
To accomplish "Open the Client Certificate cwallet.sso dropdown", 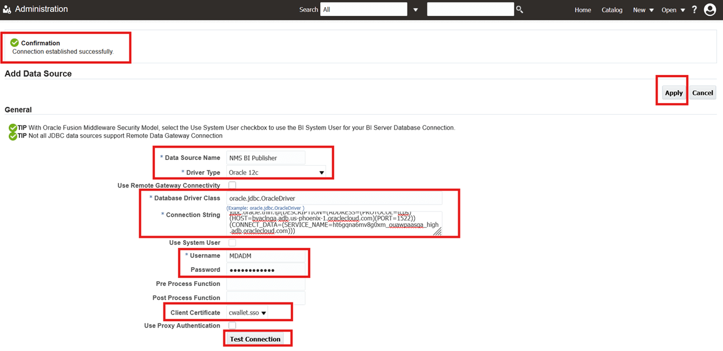I will [x=247, y=313].
